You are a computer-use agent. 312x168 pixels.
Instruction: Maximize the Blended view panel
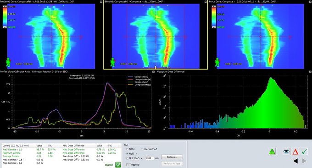pyautogui.click(x=206, y=1)
